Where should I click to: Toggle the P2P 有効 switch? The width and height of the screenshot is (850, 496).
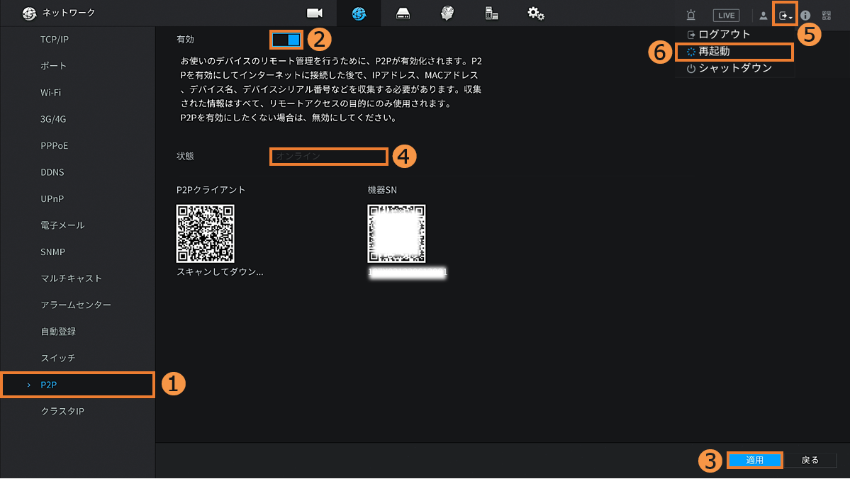point(286,40)
